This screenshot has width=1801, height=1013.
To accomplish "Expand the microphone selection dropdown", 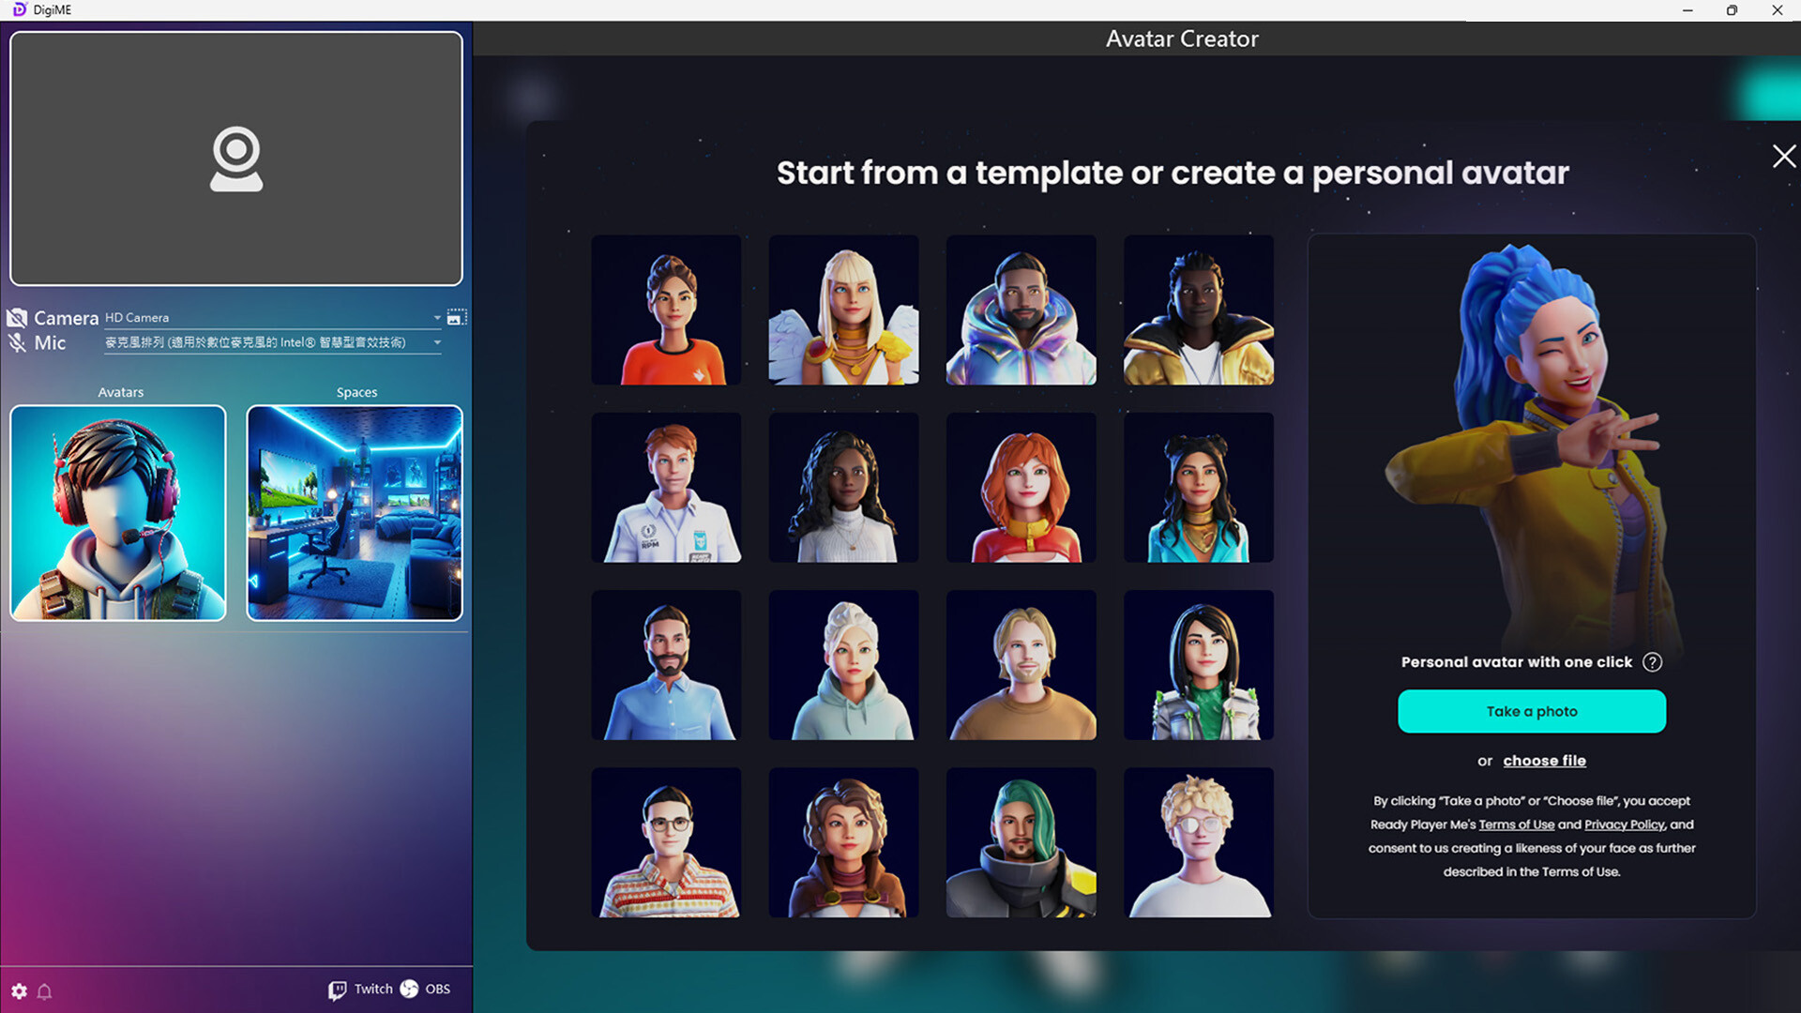I will (x=436, y=342).
